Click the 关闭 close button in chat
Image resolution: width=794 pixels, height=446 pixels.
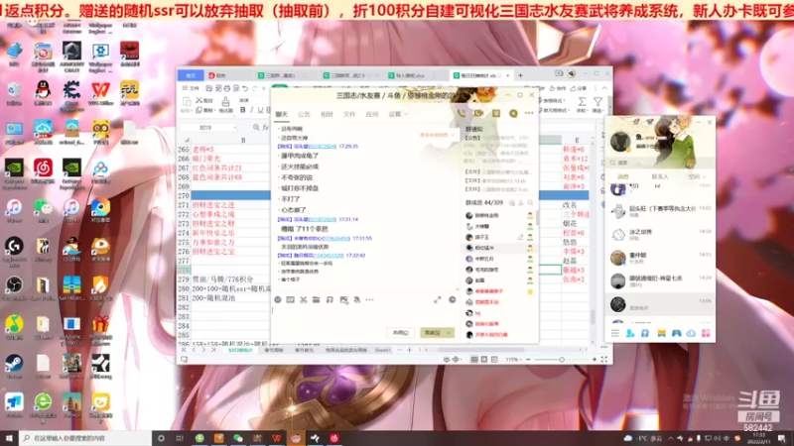click(x=401, y=333)
